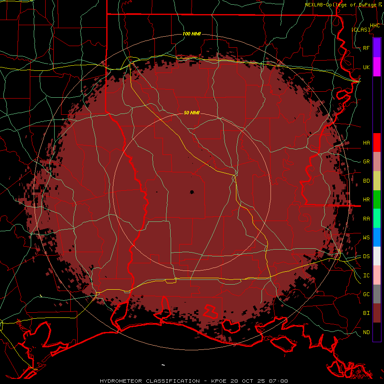Click the UK magenta legend swatch
The height and width of the screenshot is (384, 384).
pos(377,67)
